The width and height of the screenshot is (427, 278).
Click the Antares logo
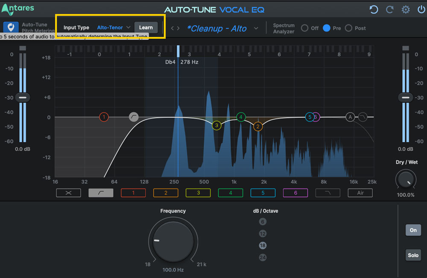(x=18, y=9)
